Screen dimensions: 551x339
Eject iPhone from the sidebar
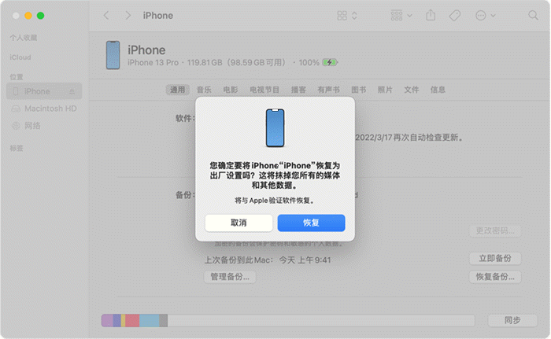pos(72,91)
